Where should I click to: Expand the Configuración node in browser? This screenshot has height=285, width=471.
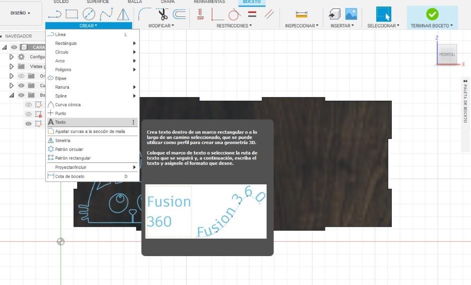11,57
